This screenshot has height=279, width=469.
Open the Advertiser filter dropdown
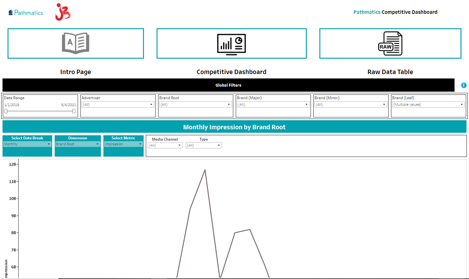118,105
